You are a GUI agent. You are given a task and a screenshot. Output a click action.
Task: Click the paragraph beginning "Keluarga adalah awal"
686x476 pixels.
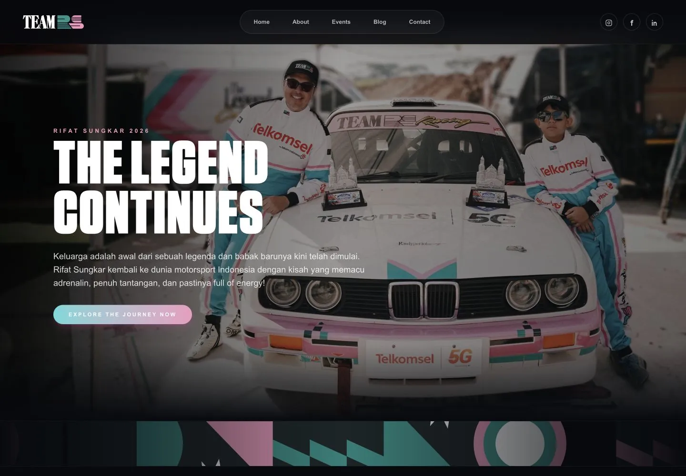coord(209,269)
